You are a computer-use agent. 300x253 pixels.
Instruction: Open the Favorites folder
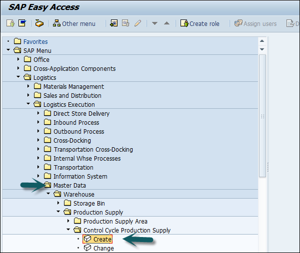point(35,41)
